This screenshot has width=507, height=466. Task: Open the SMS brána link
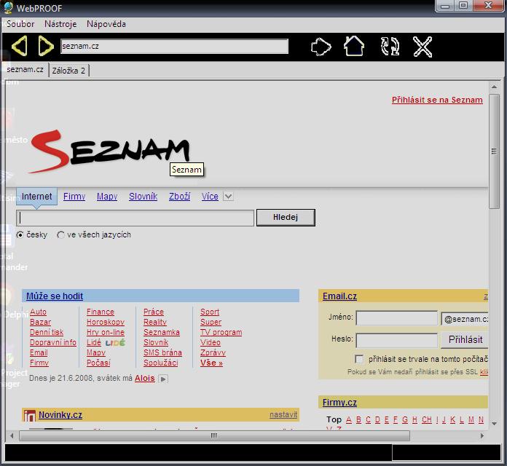pos(162,352)
